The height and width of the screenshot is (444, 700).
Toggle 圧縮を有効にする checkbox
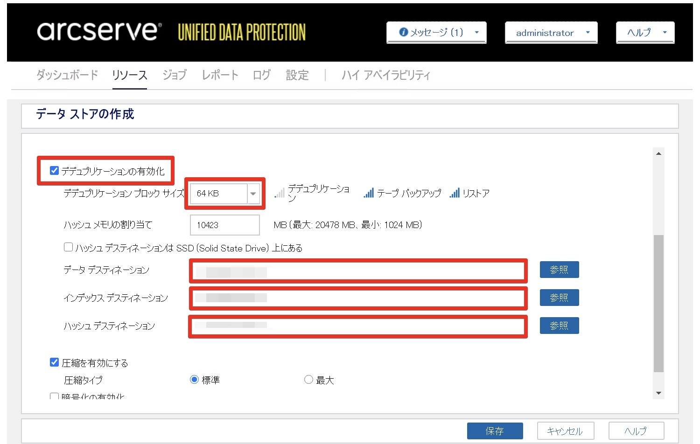[x=55, y=362]
